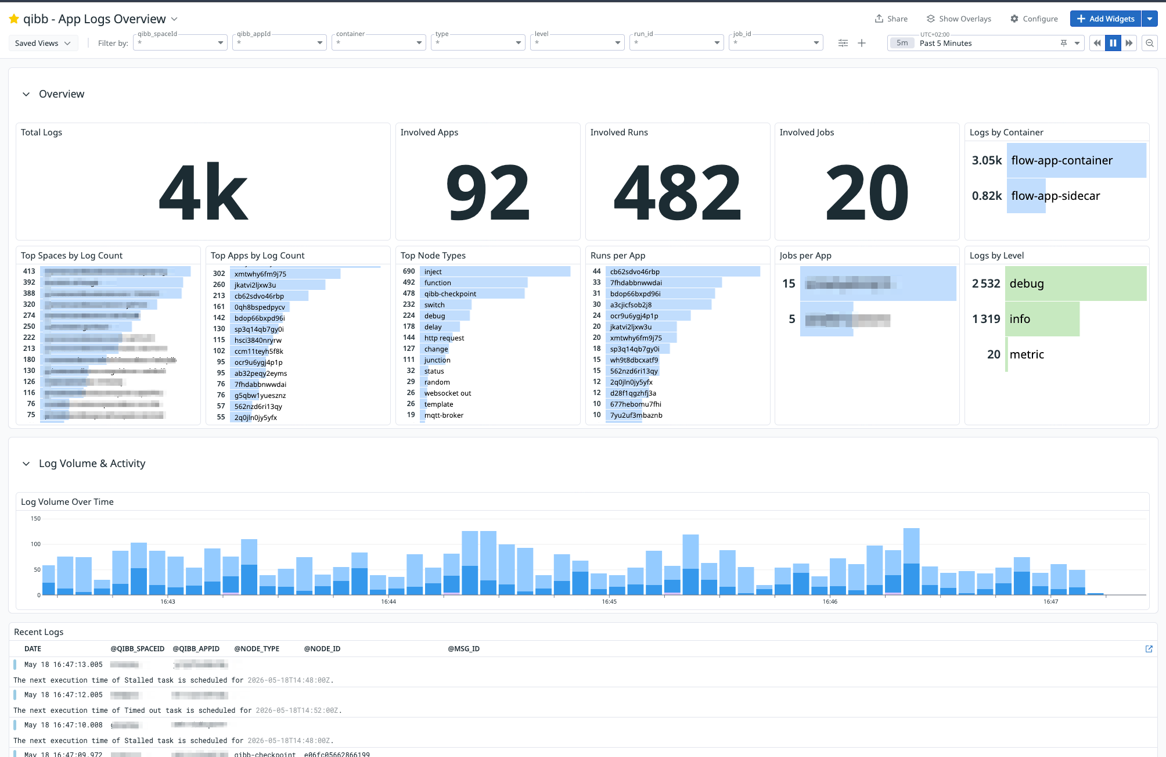Click the xmtwhy6fm9j75 row in Top Apps

tap(297, 274)
